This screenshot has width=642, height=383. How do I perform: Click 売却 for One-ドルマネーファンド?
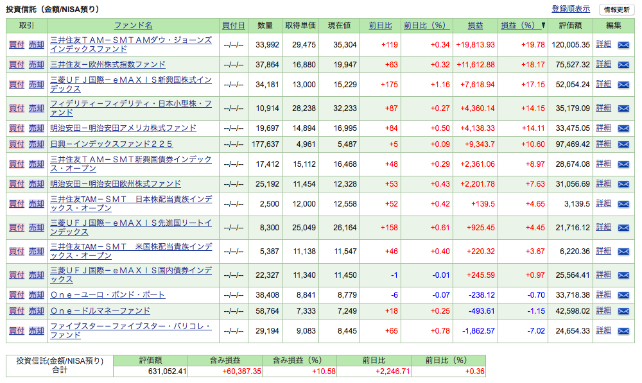37,311
